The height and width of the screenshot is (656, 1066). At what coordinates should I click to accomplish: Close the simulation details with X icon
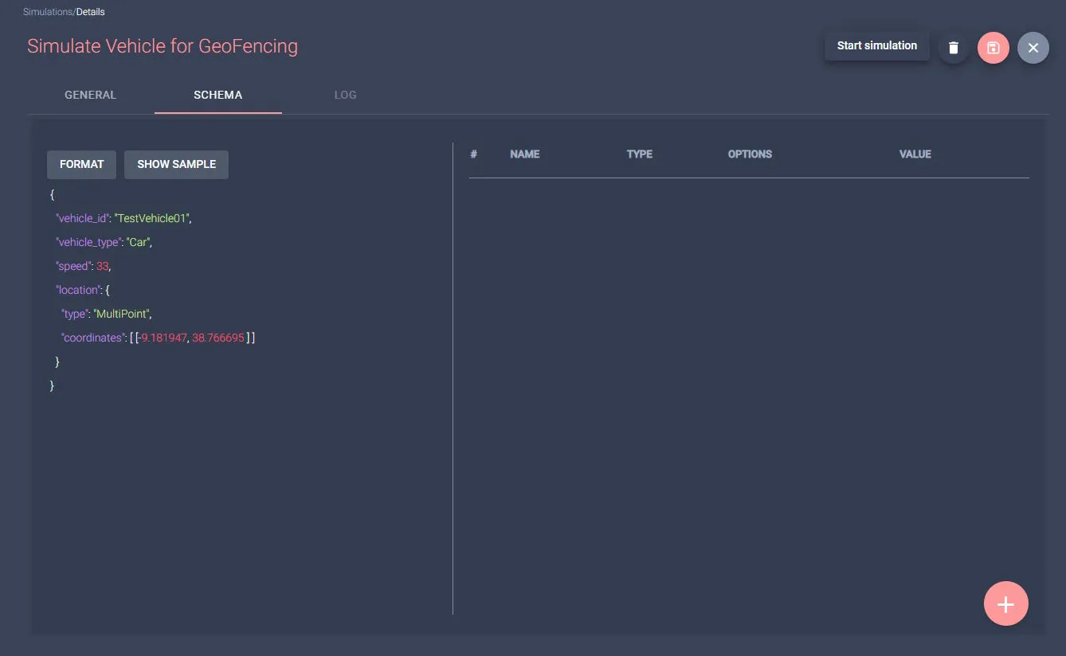click(1033, 48)
